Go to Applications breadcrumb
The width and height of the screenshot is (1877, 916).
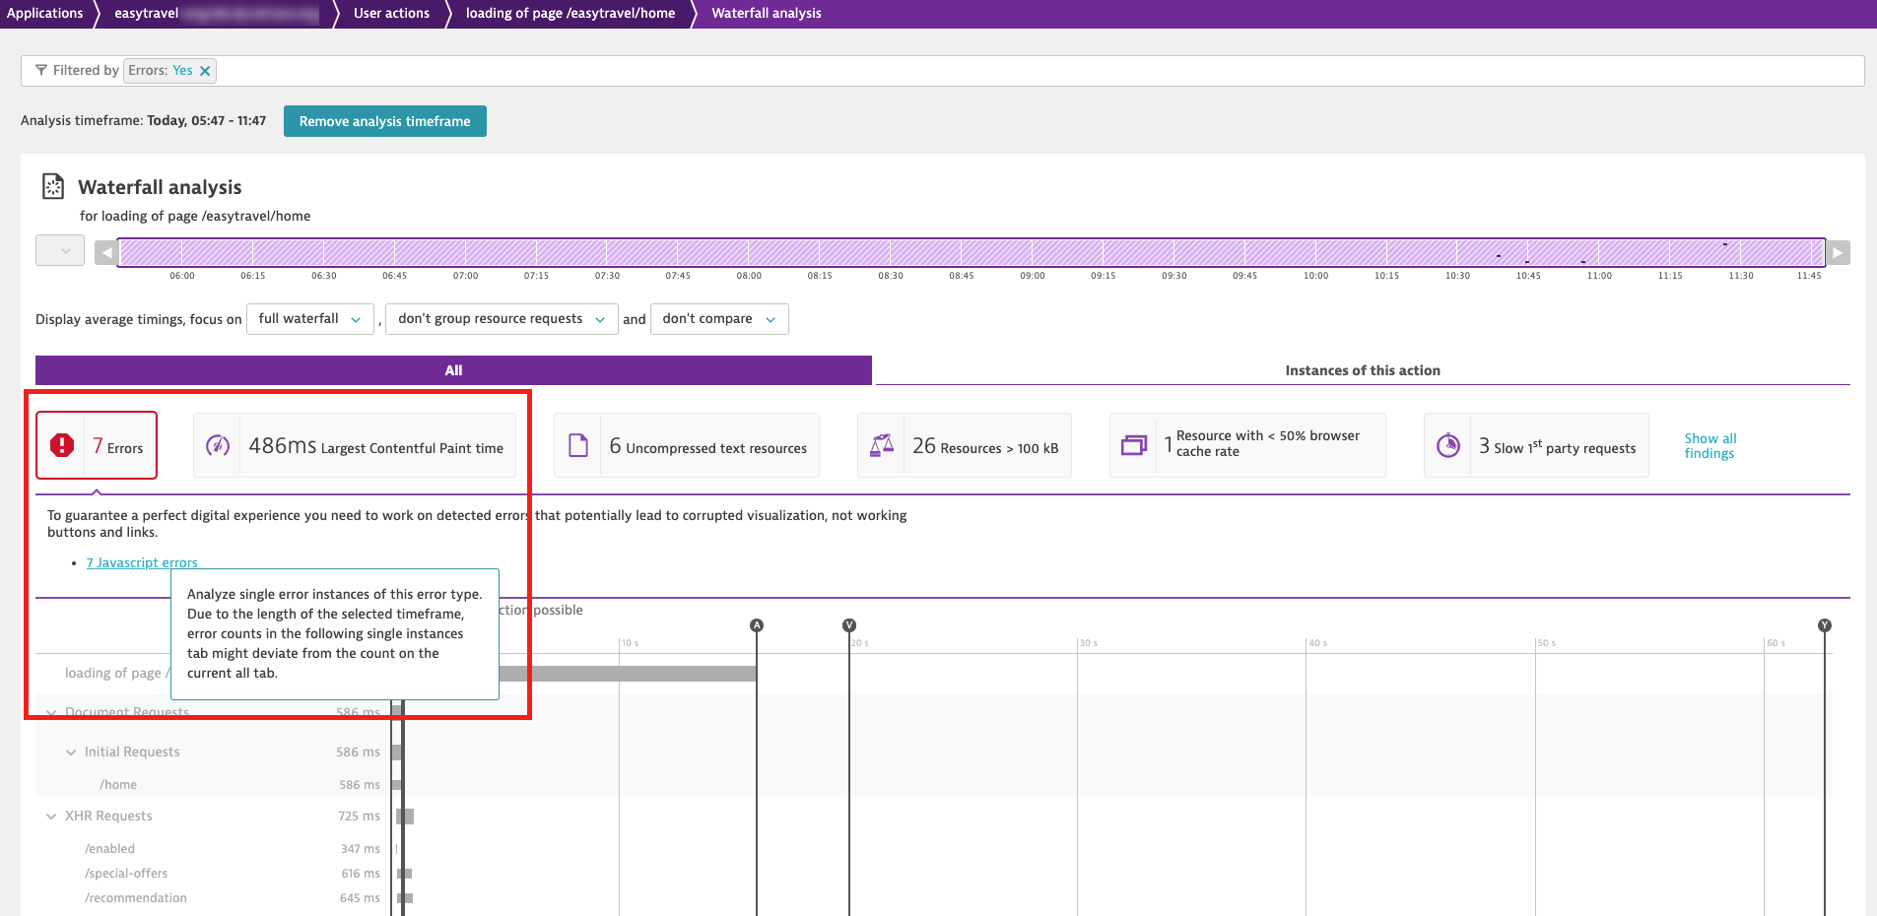(45, 13)
